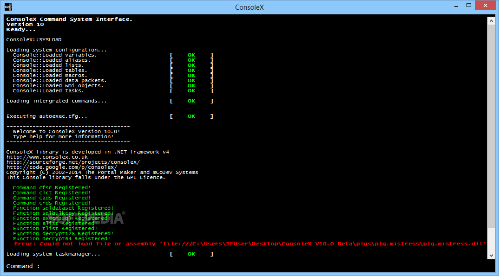Click 'Command crds Registered!' line
This screenshot has height=276, width=499.
pos(52,203)
